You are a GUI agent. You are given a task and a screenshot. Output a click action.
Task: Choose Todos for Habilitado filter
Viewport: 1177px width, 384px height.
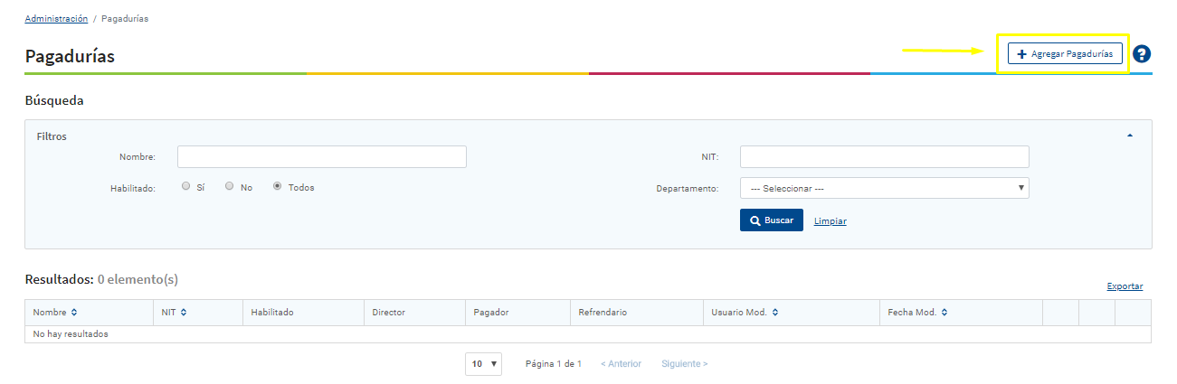[278, 187]
